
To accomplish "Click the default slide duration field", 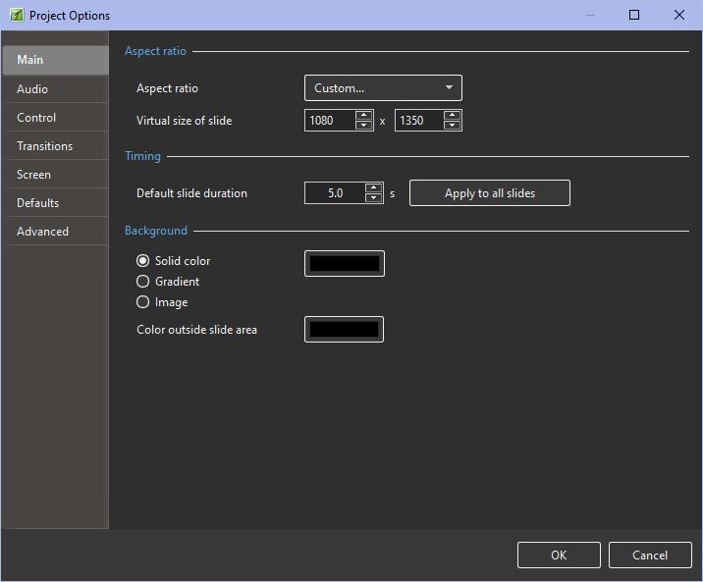I will click(335, 193).
